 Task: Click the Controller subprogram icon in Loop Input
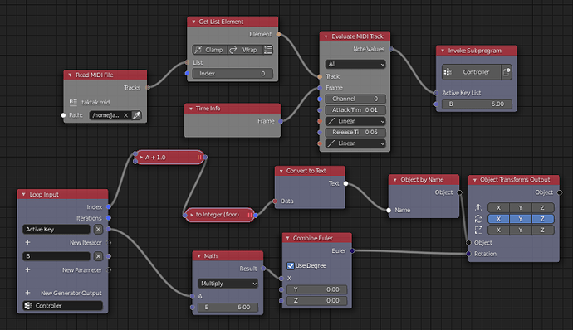click(28, 306)
